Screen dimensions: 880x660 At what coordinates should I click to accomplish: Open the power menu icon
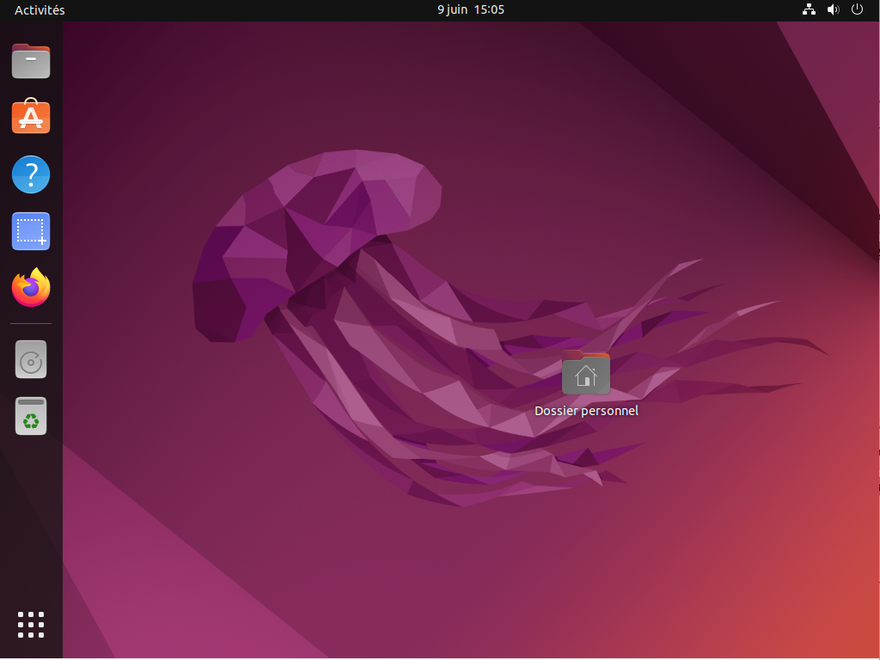[x=857, y=9]
